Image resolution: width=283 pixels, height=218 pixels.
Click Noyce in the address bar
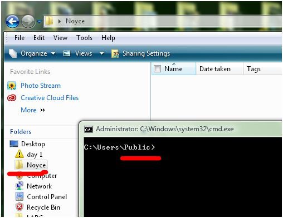click(x=75, y=21)
